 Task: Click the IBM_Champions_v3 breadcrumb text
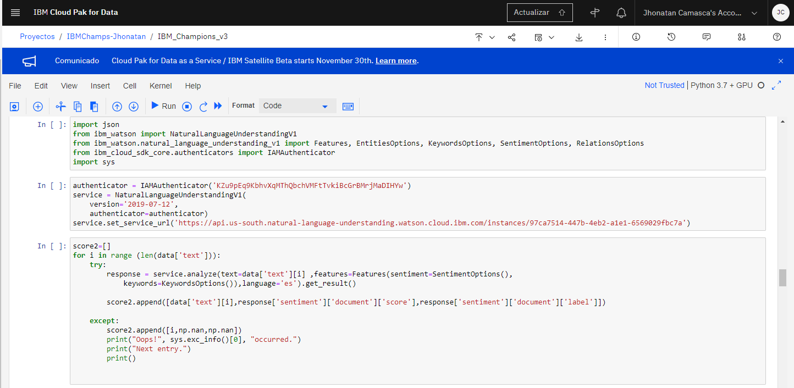pyautogui.click(x=192, y=37)
